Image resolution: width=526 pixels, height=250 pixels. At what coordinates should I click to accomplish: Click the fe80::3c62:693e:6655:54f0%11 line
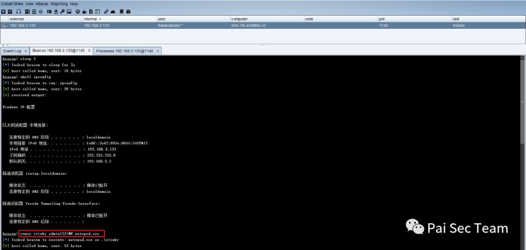pyautogui.click(x=78, y=143)
